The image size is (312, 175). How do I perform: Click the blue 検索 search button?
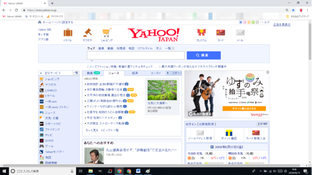pos(204,55)
